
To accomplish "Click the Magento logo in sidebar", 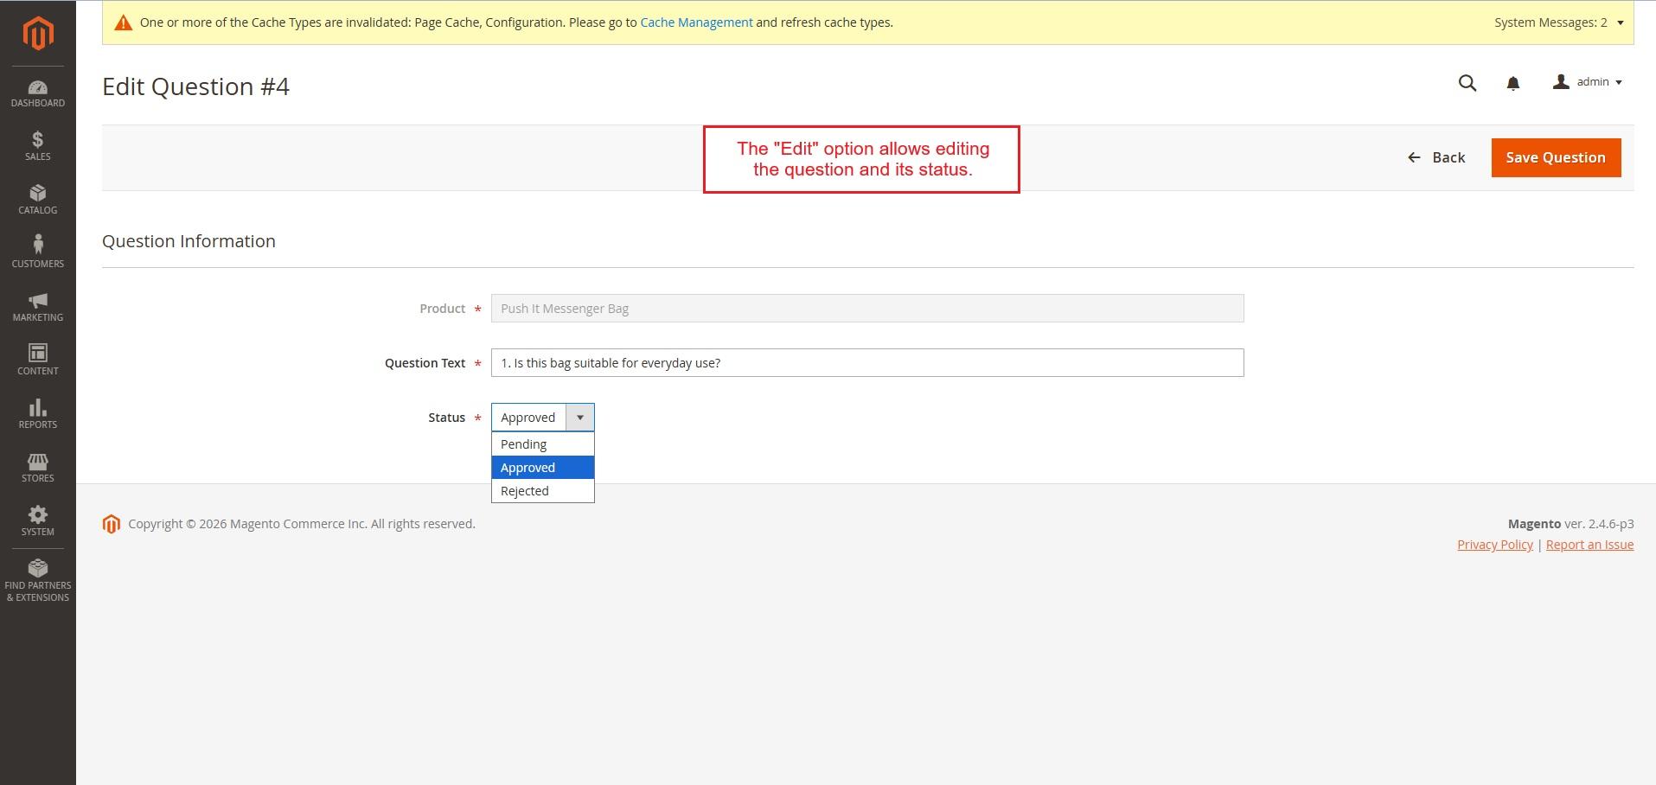I will pos(38,33).
